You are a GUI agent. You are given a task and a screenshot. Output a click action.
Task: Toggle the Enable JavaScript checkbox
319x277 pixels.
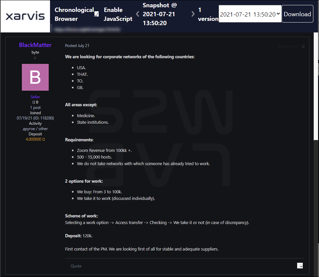coord(97,14)
